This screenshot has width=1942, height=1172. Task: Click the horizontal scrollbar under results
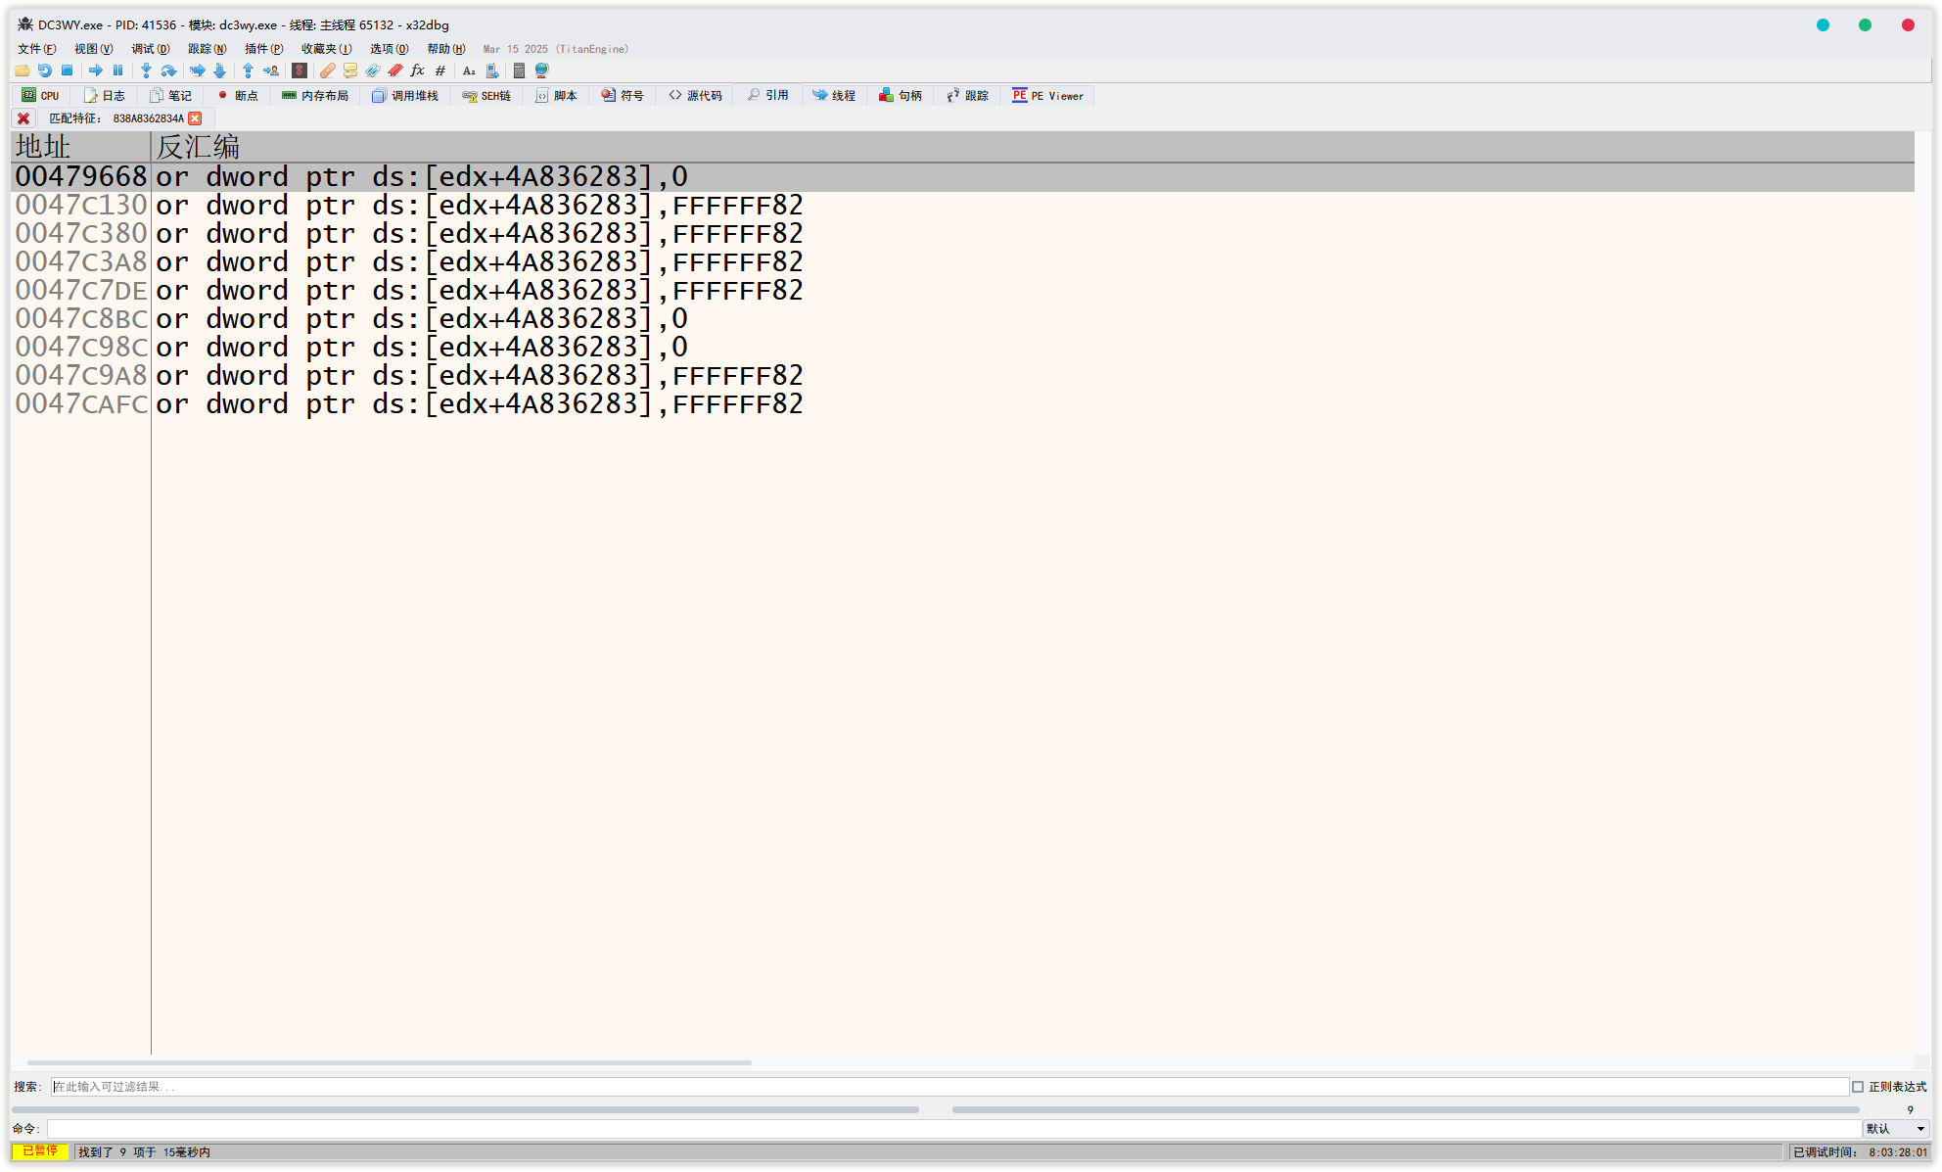(389, 1062)
